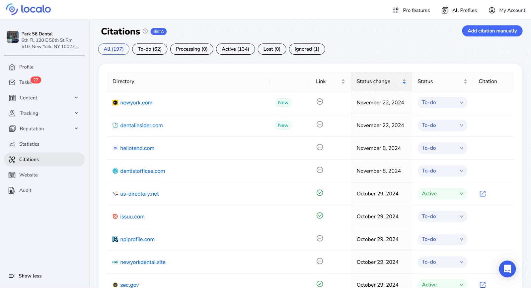Click the localo logo
The height and width of the screenshot is (288, 531).
pyautogui.click(x=29, y=9)
